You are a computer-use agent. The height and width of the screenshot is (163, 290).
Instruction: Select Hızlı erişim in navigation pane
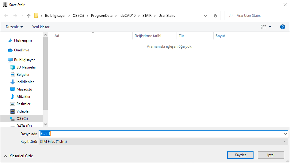pos(23,40)
